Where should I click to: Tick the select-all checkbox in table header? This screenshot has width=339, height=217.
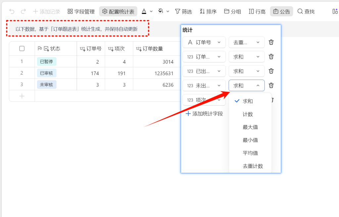pos(22,49)
